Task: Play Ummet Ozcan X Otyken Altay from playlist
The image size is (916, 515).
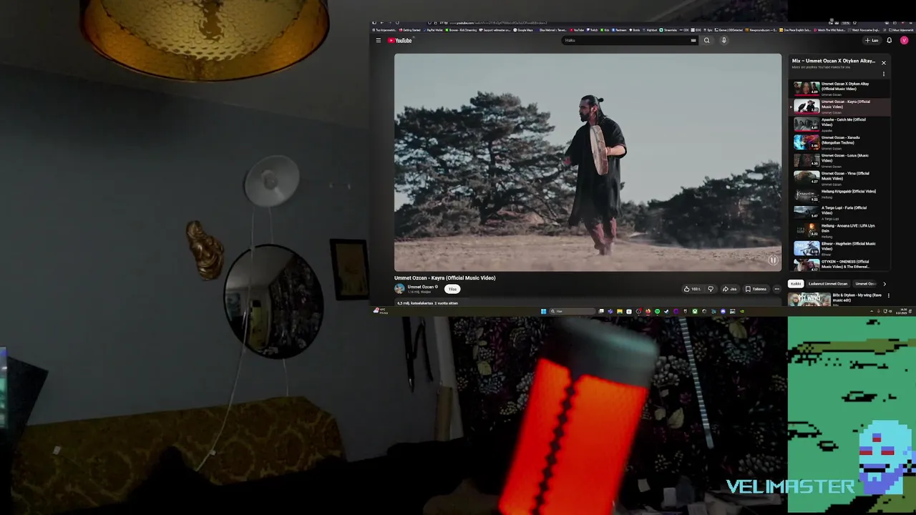Action: click(x=840, y=88)
